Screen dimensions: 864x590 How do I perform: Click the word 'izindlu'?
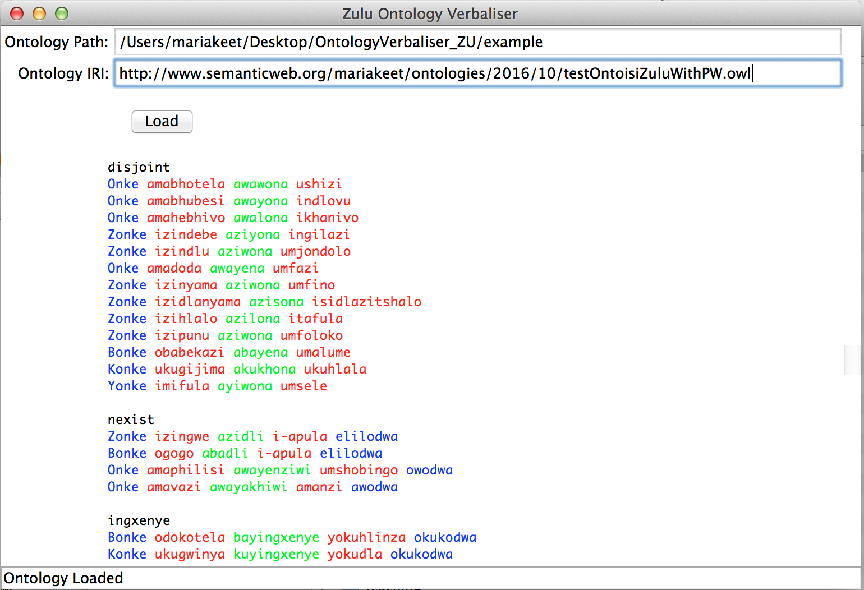(182, 251)
